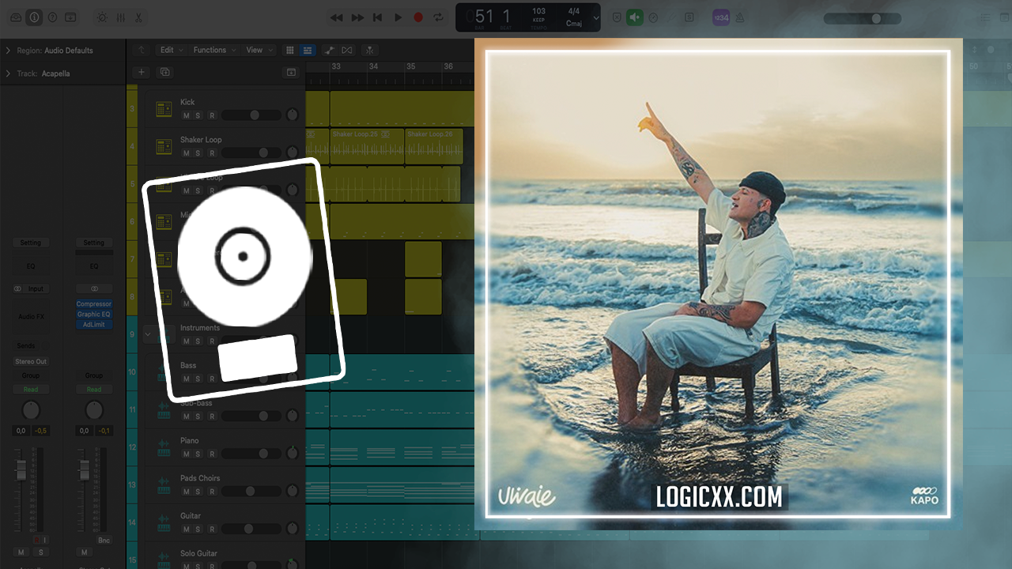Toggle the Metronome icon
This screenshot has height=569, width=1012.
pos(739,17)
